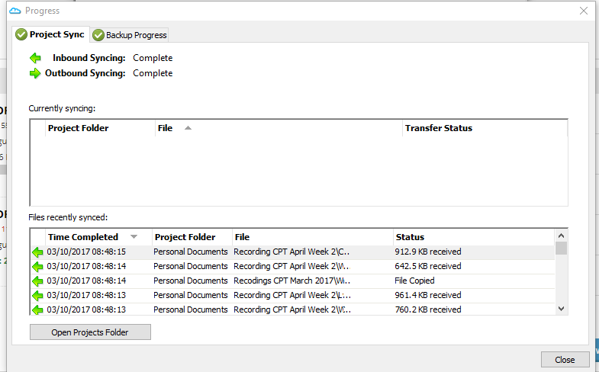Screen dimensions: 599x372
Task: Click the cloud icon in the title bar
Action: coord(14,11)
